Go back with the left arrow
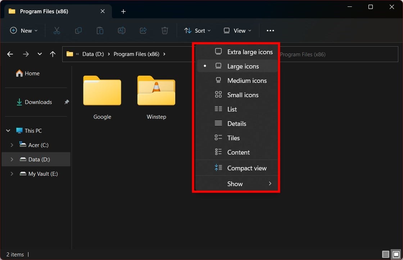 click(10, 54)
